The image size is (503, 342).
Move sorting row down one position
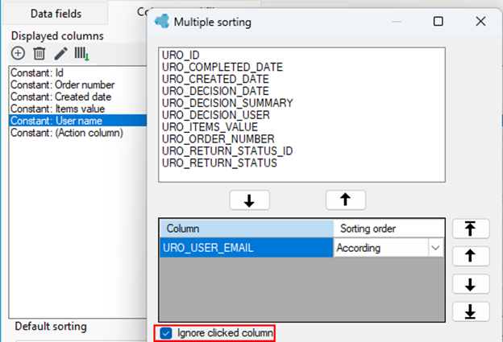pyautogui.click(x=471, y=284)
